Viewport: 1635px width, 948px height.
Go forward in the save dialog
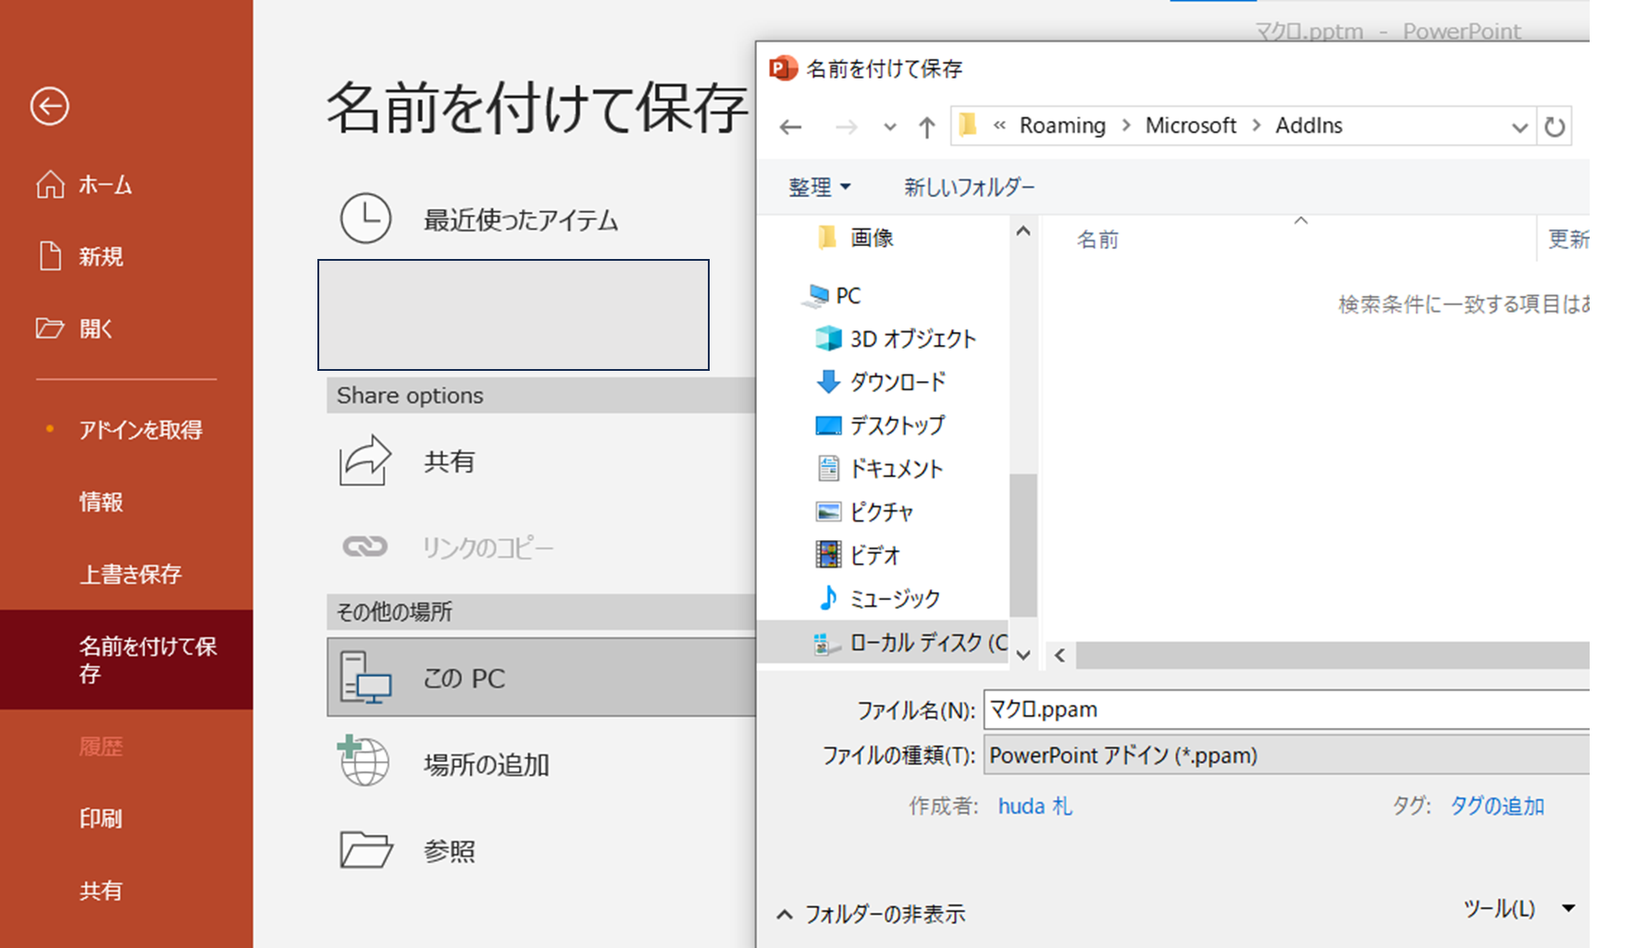point(846,127)
